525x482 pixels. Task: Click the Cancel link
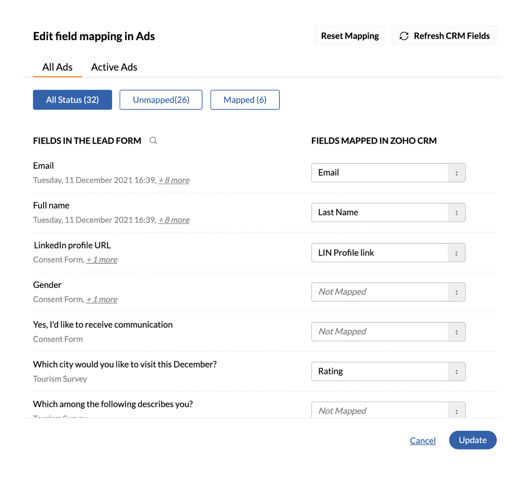(422, 440)
